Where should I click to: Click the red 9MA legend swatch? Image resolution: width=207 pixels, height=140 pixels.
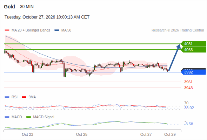click(24, 97)
